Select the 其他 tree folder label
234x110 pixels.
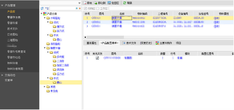(53, 87)
